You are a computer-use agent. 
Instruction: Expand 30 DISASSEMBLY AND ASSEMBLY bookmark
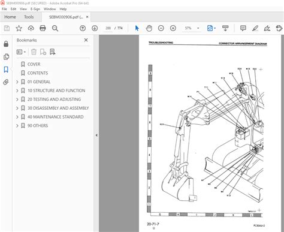(17, 108)
